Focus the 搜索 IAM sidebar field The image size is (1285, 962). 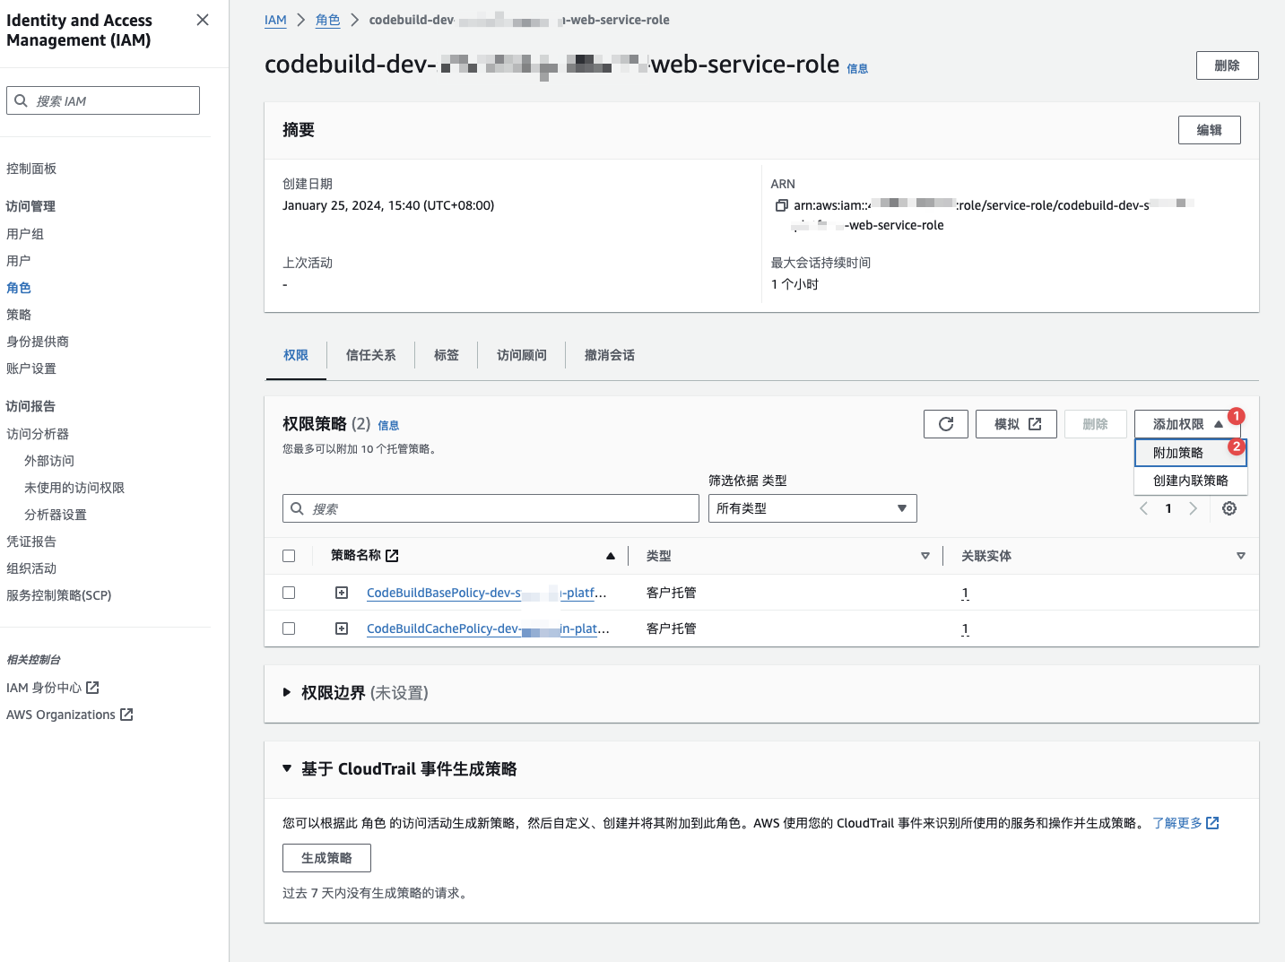103,100
